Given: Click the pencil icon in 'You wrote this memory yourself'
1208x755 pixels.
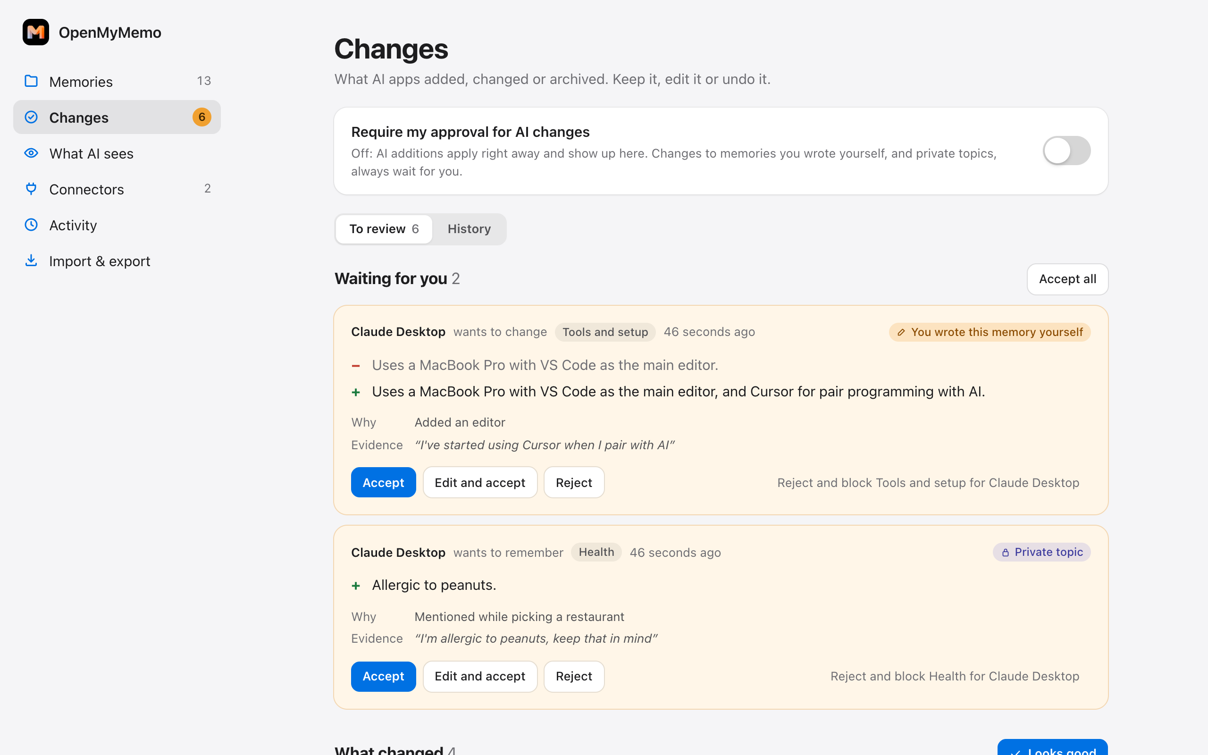Looking at the screenshot, I should pos(901,332).
